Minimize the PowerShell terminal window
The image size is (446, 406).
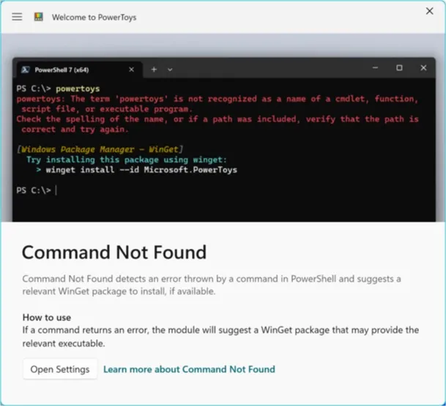pos(374,68)
